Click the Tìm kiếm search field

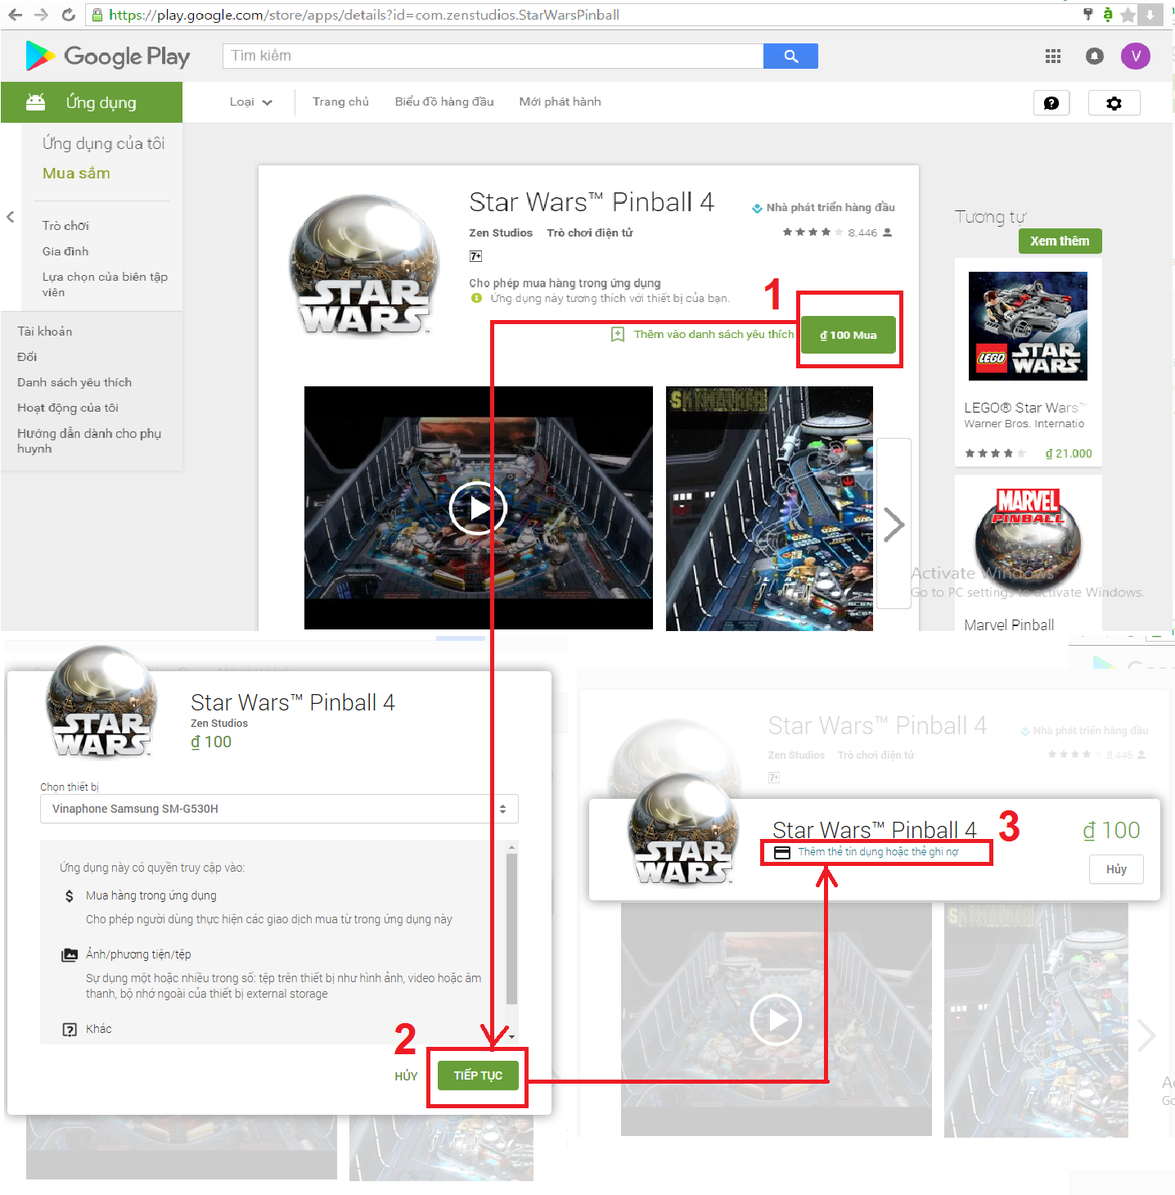point(493,56)
